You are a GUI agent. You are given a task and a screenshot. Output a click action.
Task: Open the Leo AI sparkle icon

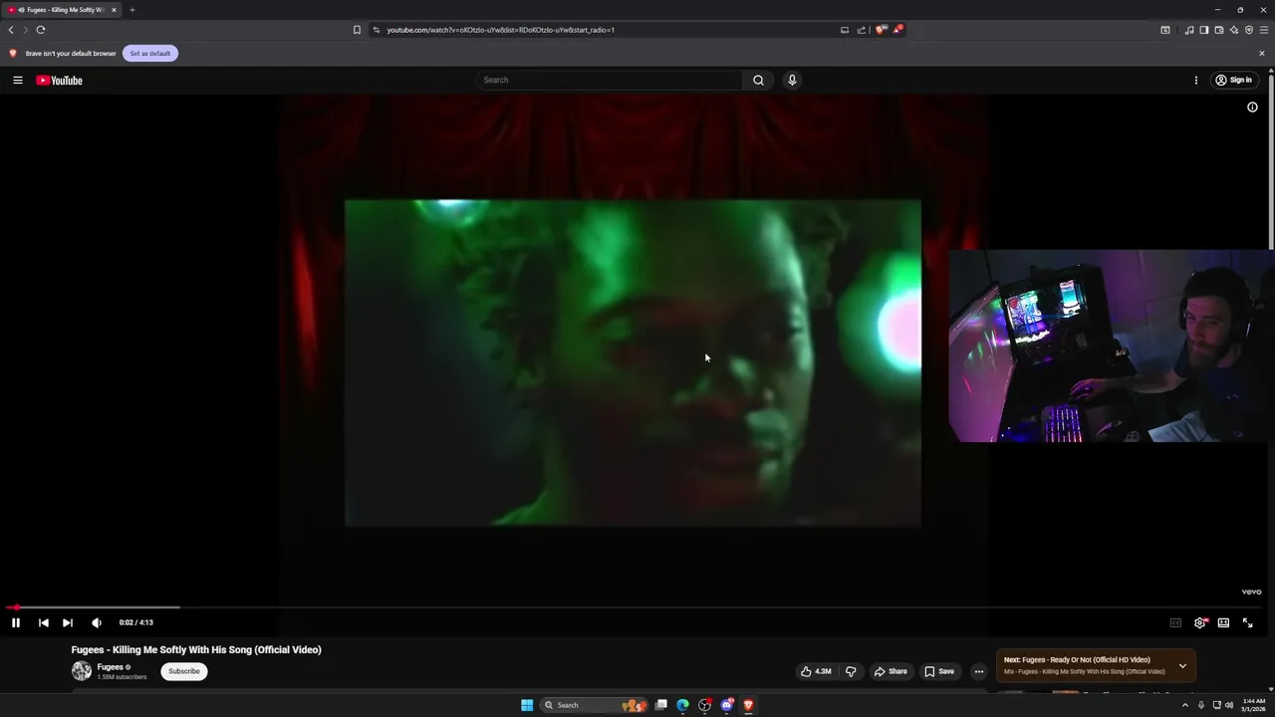[1234, 30]
